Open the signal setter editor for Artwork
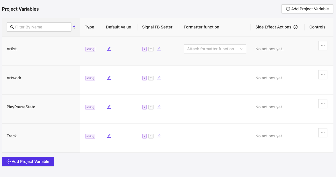The image size is (336, 177). (159, 78)
